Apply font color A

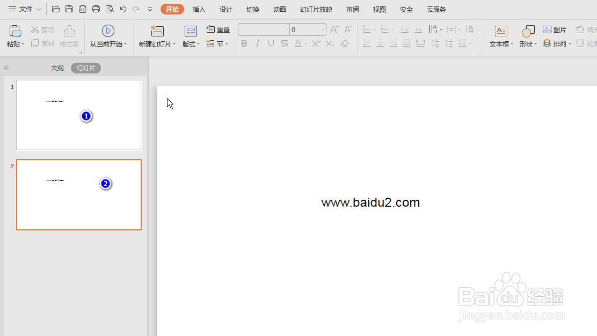point(298,44)
